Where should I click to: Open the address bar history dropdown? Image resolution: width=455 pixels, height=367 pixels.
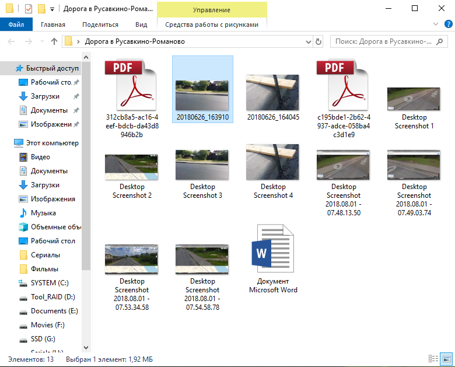[x=309, y=42]
